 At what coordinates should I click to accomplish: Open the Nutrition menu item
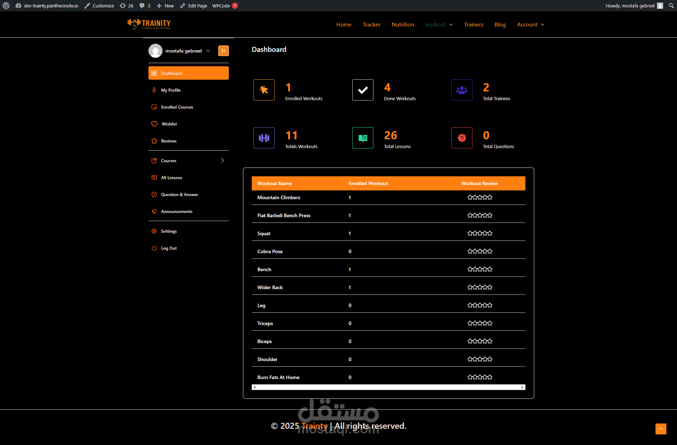click(x=403, y=25)
